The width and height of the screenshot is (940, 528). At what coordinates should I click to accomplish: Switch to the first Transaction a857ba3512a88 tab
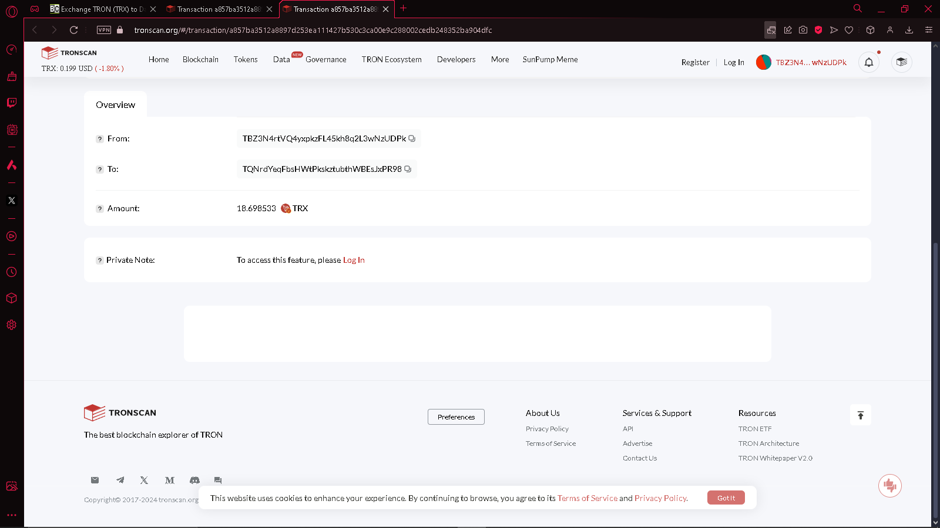[219, 9]
